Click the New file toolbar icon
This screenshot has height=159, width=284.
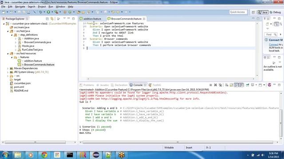4,12
